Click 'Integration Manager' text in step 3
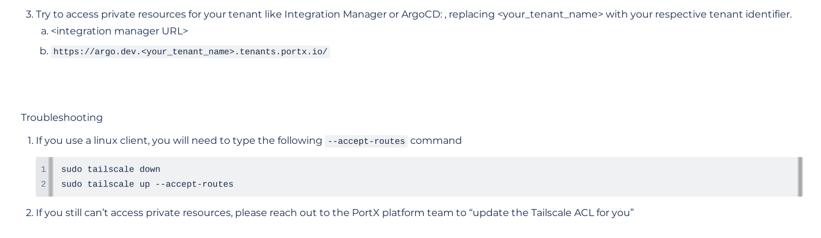Image resolution: width=821 pixels, height=238 pixels. (335, 14)
